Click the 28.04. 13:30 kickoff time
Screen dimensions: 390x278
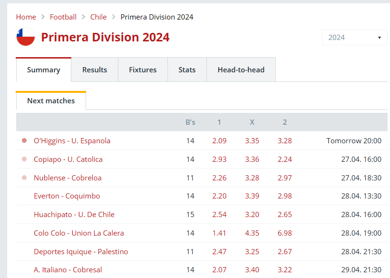point(361,196)
